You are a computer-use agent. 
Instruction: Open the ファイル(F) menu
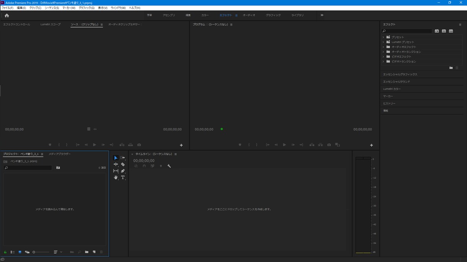7,8
